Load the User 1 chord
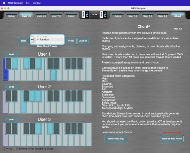The image size is (190, 153). point(11,54)
